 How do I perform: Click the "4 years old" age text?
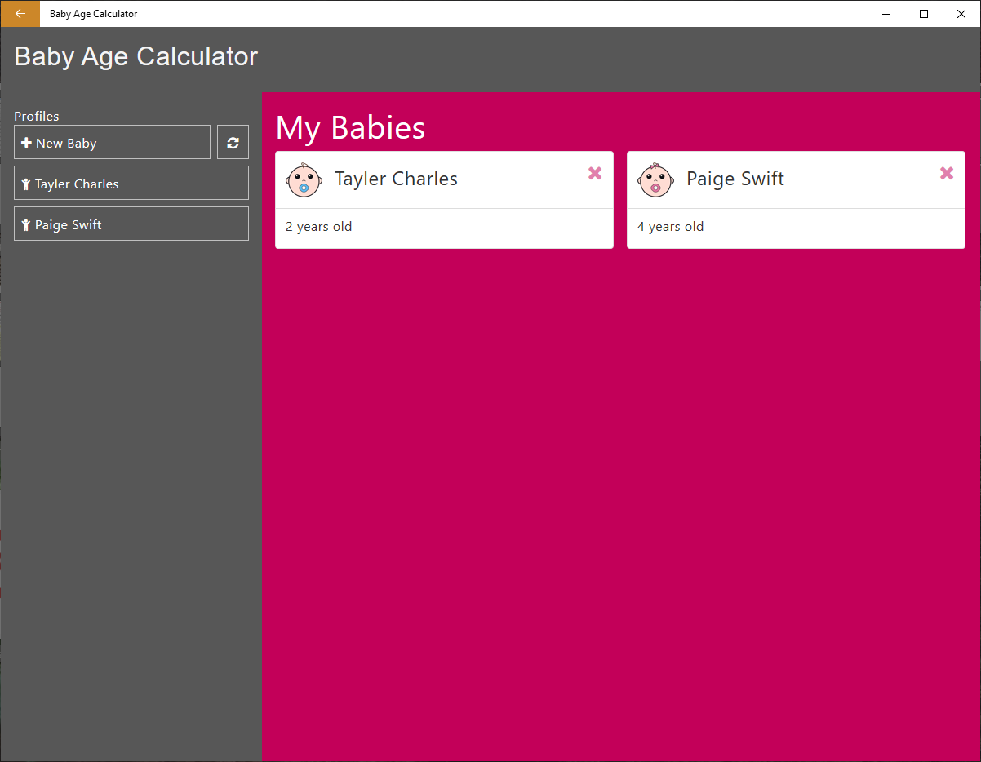670,227
